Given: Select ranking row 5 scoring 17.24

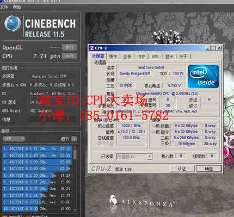Looking at the screenshot, I should pos(37,176).
